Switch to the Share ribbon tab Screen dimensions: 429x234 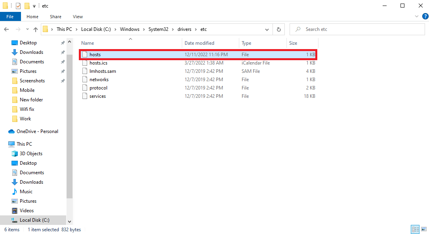point(55,17)
